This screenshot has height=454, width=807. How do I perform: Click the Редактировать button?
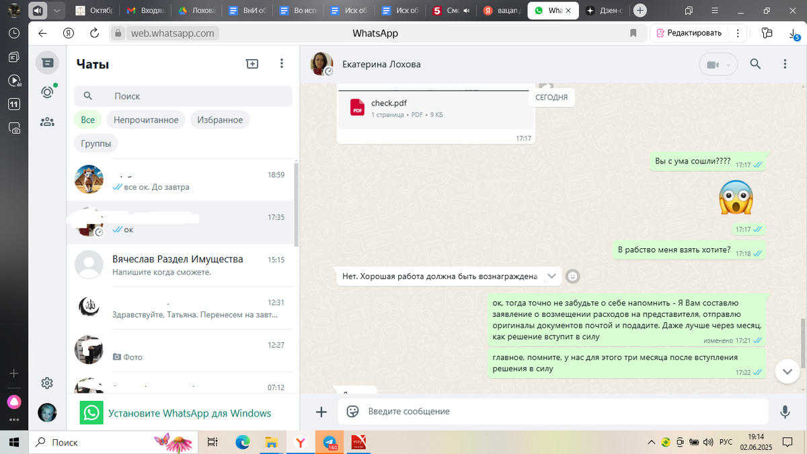coord(689,33)
